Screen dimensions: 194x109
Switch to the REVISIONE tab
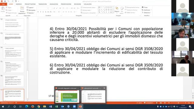(78, 4)
